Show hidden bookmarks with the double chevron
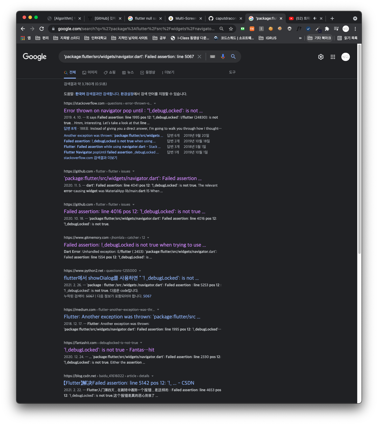This screenshot has height=425, width=378. tap(300, 38)
